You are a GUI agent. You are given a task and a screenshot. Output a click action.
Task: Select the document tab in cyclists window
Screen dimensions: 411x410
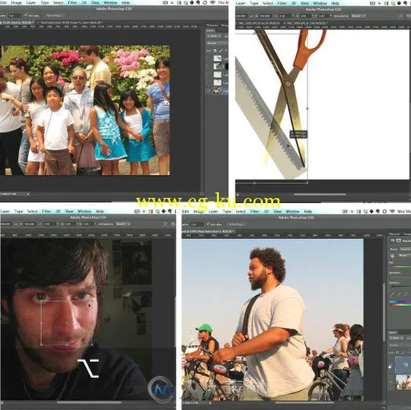click(208, 231)
